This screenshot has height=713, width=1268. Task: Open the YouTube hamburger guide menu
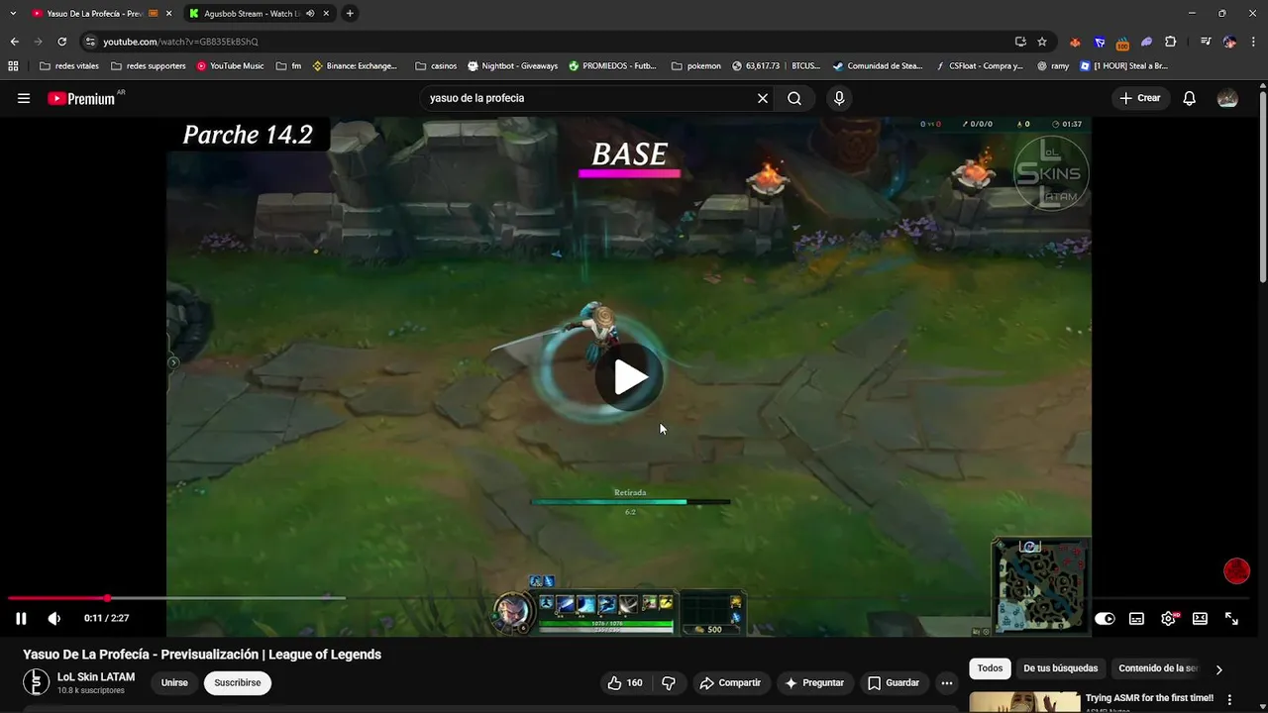[x=24, y=98]
